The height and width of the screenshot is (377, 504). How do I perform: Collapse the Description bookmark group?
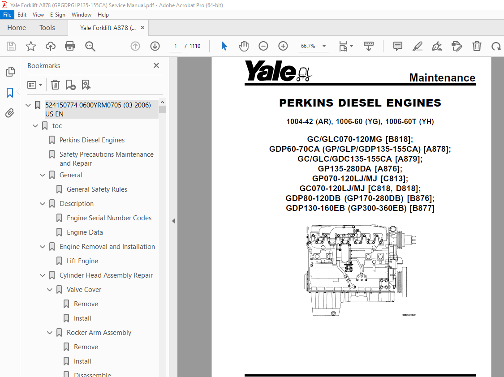click(43, 204)
